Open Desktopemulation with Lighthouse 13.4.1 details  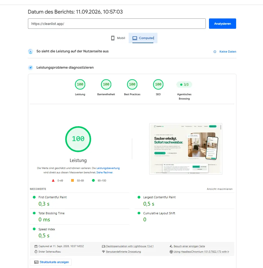130,246
